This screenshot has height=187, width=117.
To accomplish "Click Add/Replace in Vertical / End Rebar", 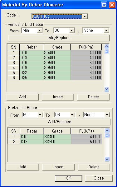I will (59, 38).
